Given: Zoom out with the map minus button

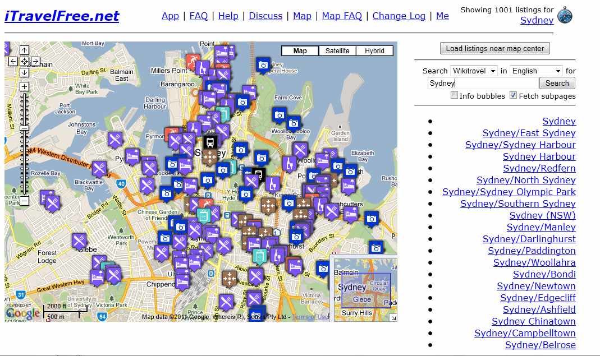Looking at the screenshot, I should tap(24, 201).
